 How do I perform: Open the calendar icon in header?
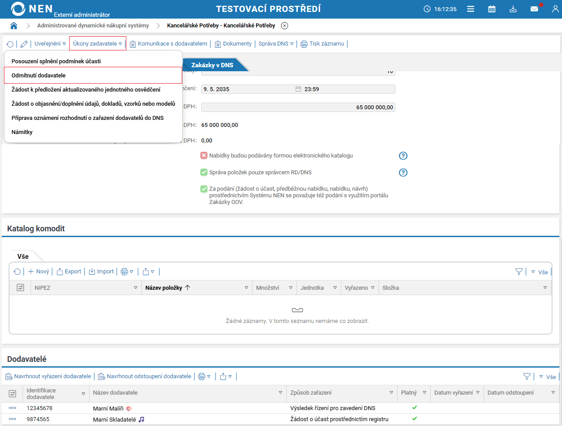coord(492,9)
